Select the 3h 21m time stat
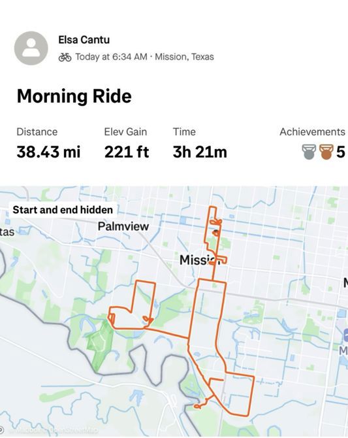 pyautogui.click(x=200, y=152)
